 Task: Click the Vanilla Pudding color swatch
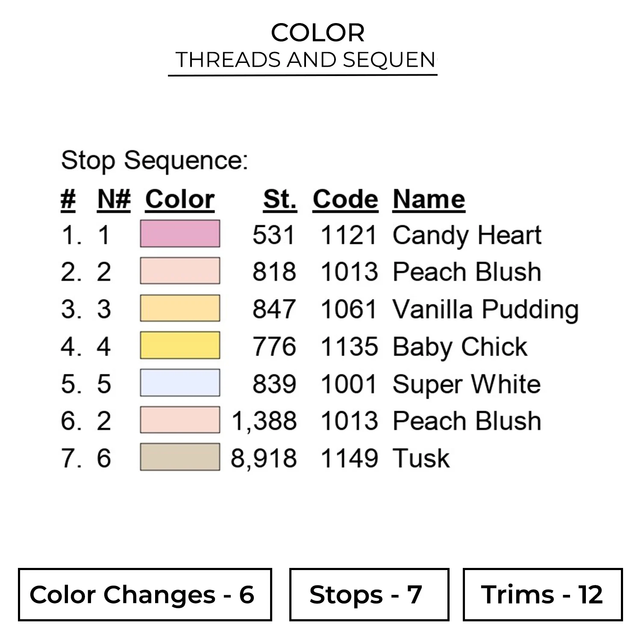coord(180,308)
